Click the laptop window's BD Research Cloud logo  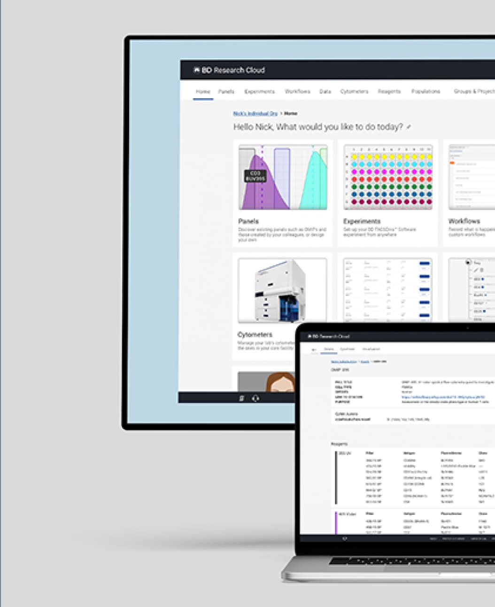pyautogui.click(x=328, y=336)
